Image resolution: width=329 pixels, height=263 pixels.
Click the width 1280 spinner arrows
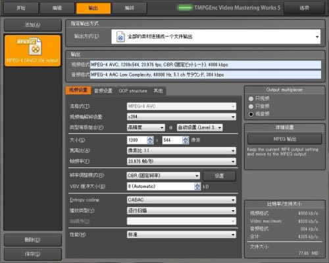pos(150,140)
